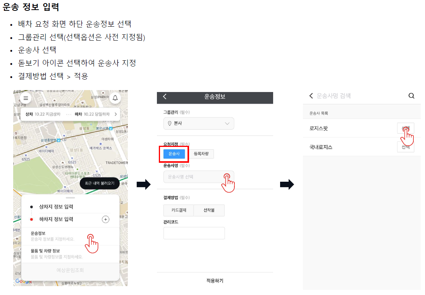425x295 pixels.
Task: Click location pin icon in 본사 field
Action: coord(170,123)
